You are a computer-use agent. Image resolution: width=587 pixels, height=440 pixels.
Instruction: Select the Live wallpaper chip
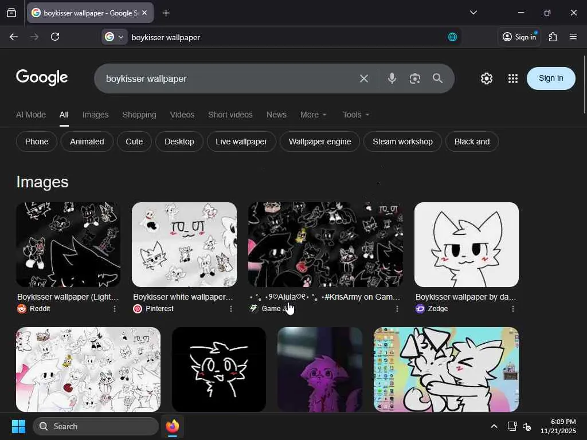coord(241,142)
